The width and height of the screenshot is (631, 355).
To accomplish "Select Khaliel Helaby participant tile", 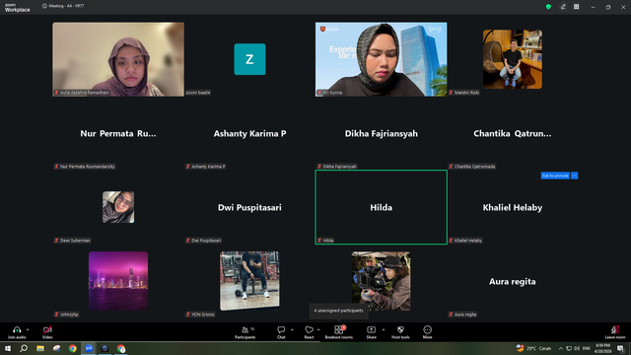I will pos(513,207).
